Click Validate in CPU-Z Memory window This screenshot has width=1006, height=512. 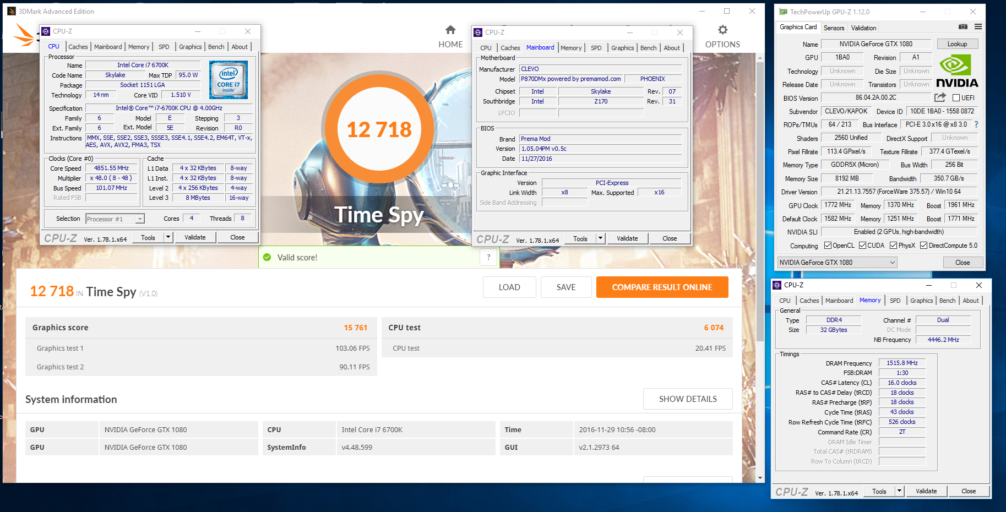coord(926,491)
